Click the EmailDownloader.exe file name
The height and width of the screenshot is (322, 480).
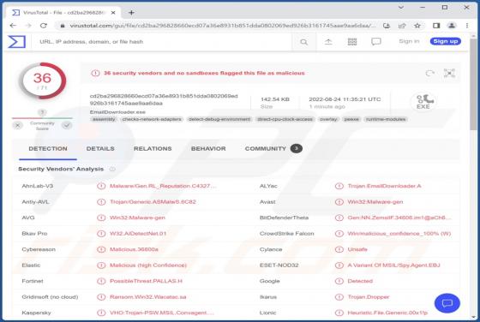coord(117,112)
